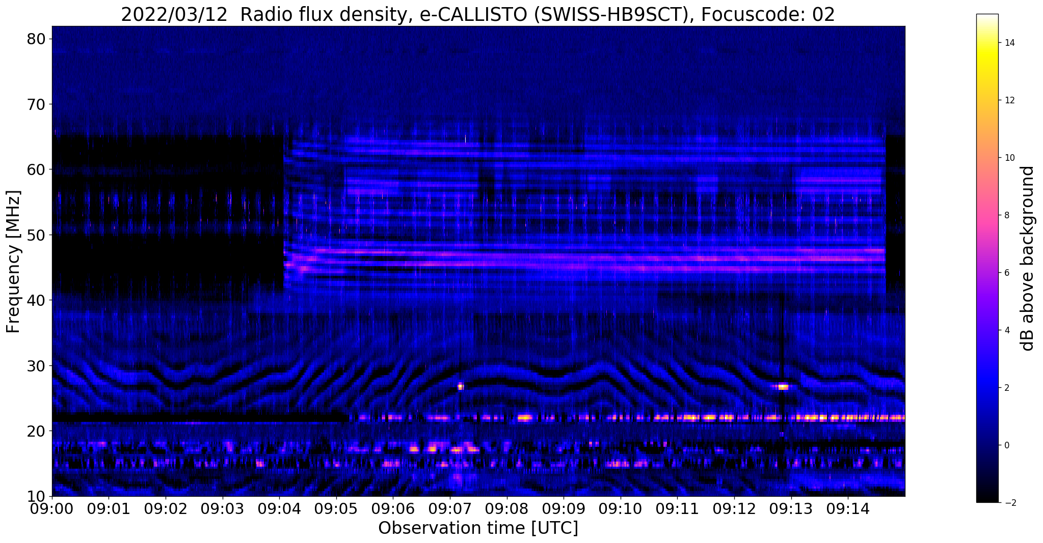Click the 09:04 time tick label
Viewport: 1043px width, 543px height.
coord(279,508)
